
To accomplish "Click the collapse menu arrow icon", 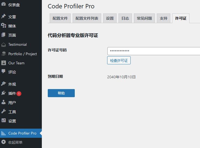I will pyautogui.click(x=4, y=142).
